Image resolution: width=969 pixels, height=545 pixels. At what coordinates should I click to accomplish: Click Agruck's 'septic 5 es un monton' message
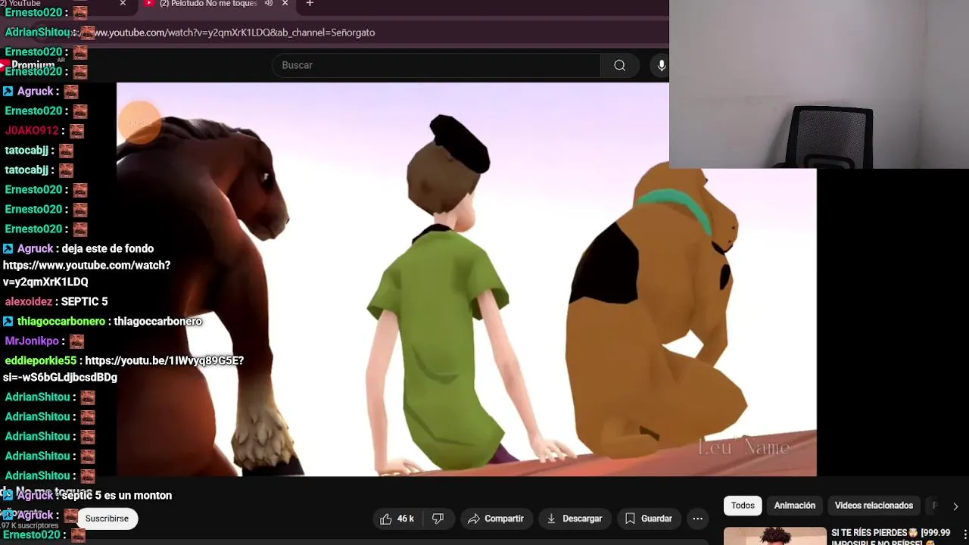117,495
